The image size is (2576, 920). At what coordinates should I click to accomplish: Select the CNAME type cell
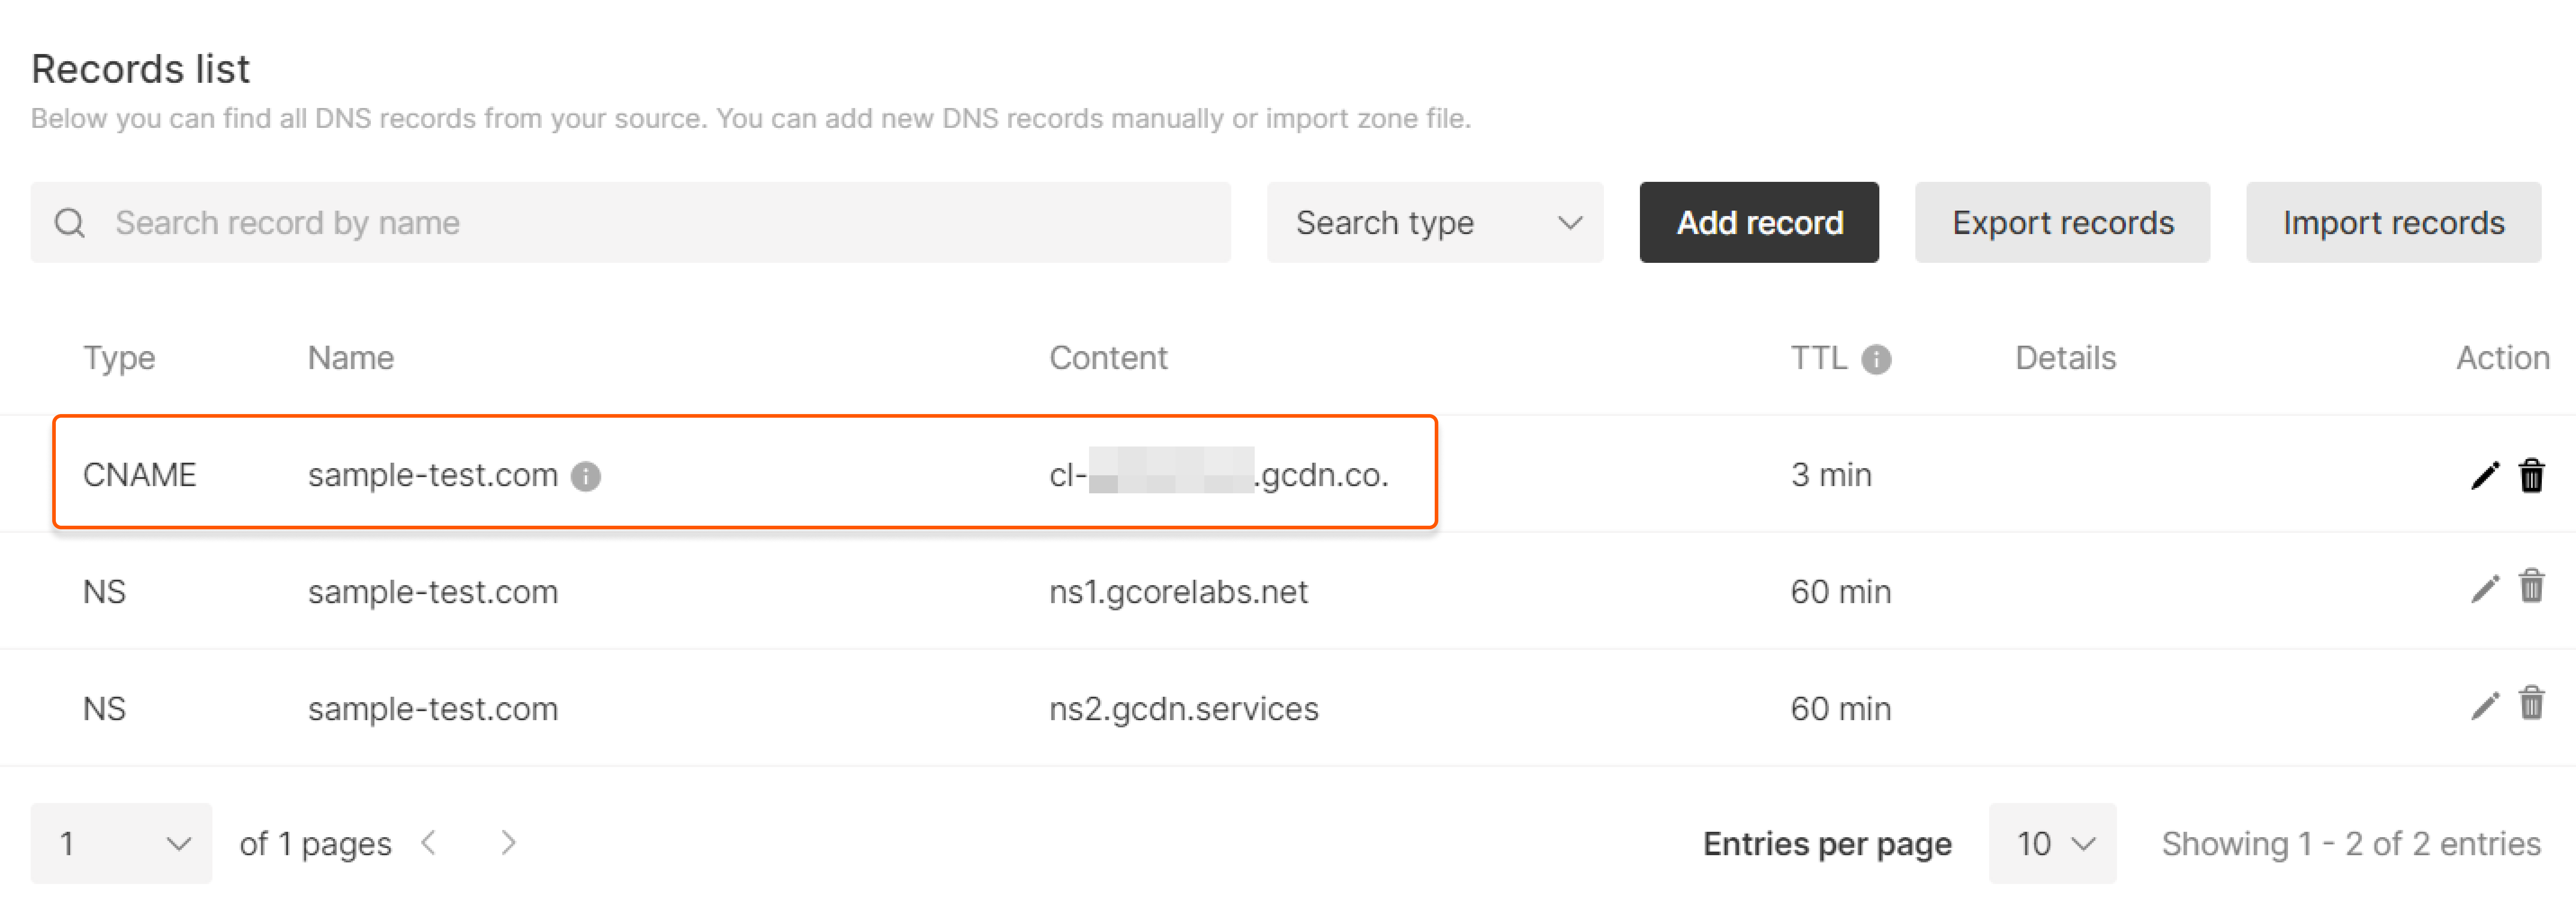pyautogui.click(x=140, y=475)
